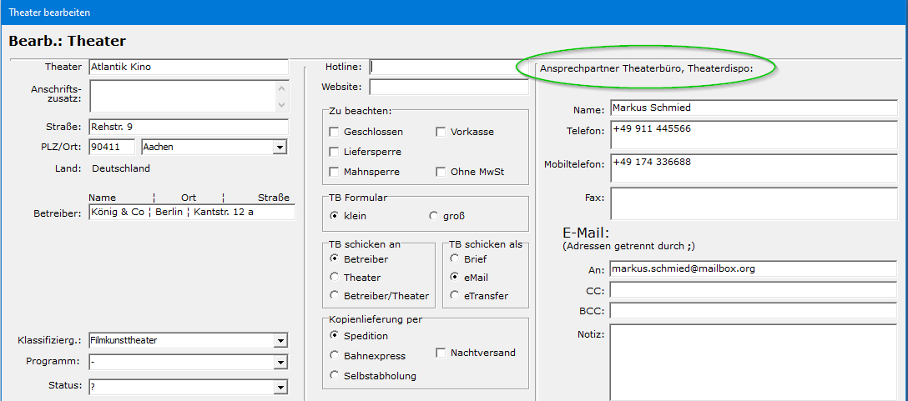The image size is (908, 401).
Task: Check the Liefersperre option
Action: click(335, 153)
